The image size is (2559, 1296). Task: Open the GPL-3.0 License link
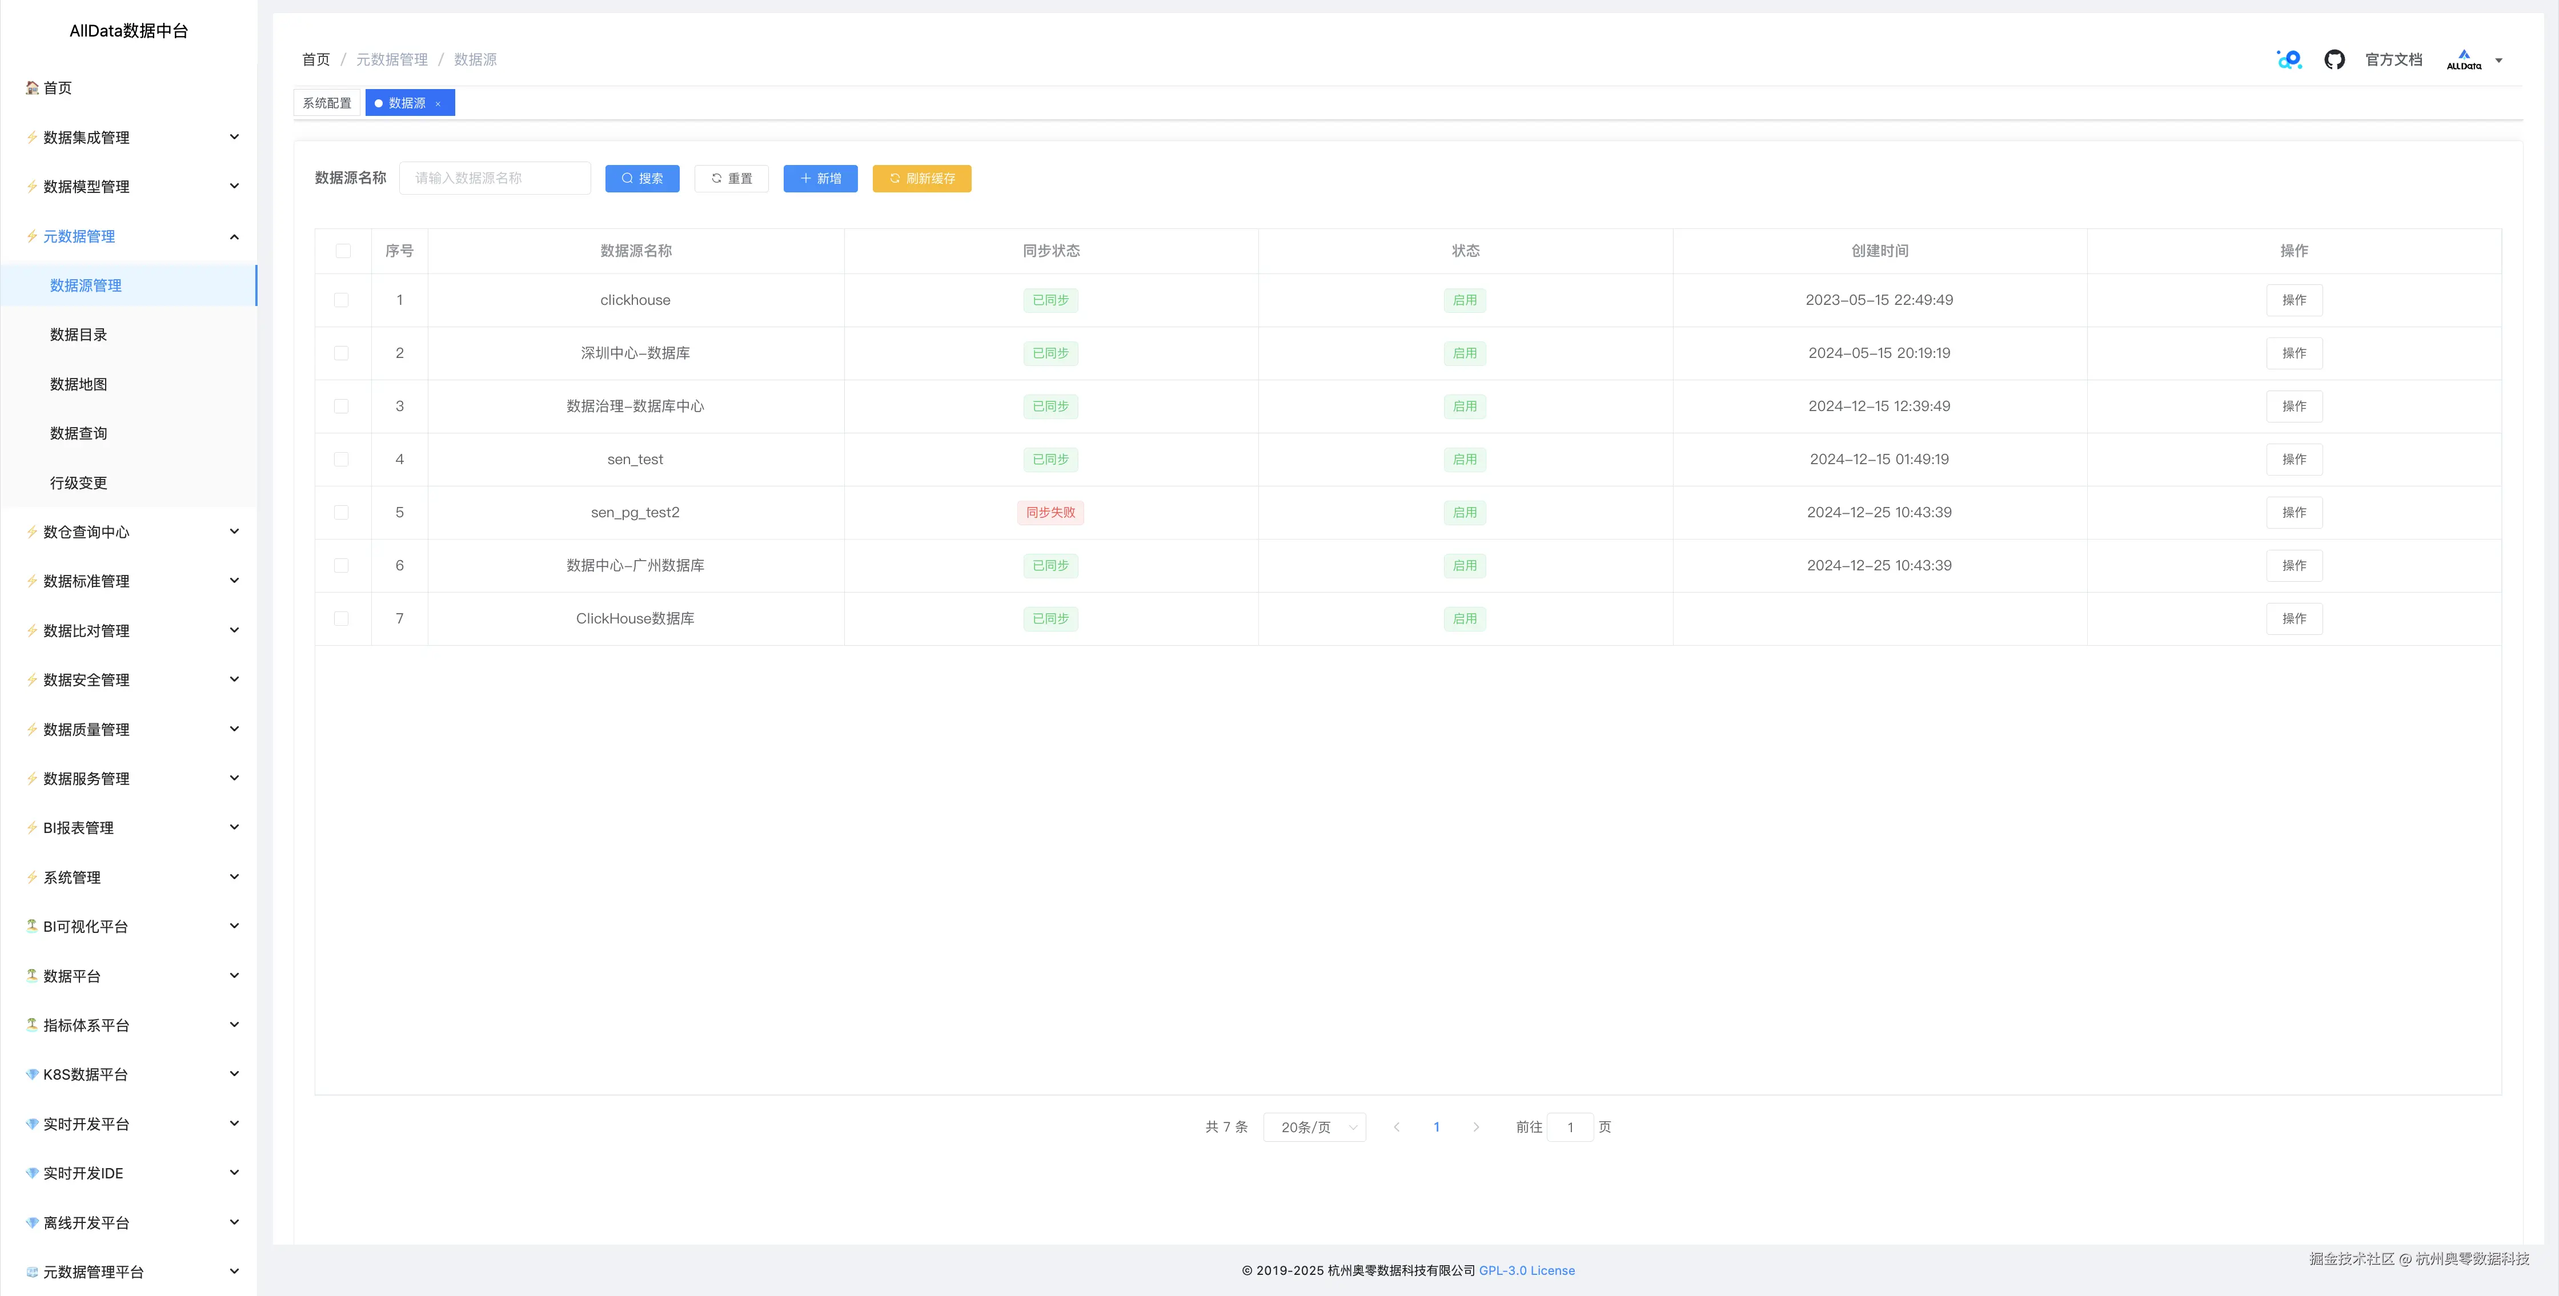[x=1526, y=1270]
